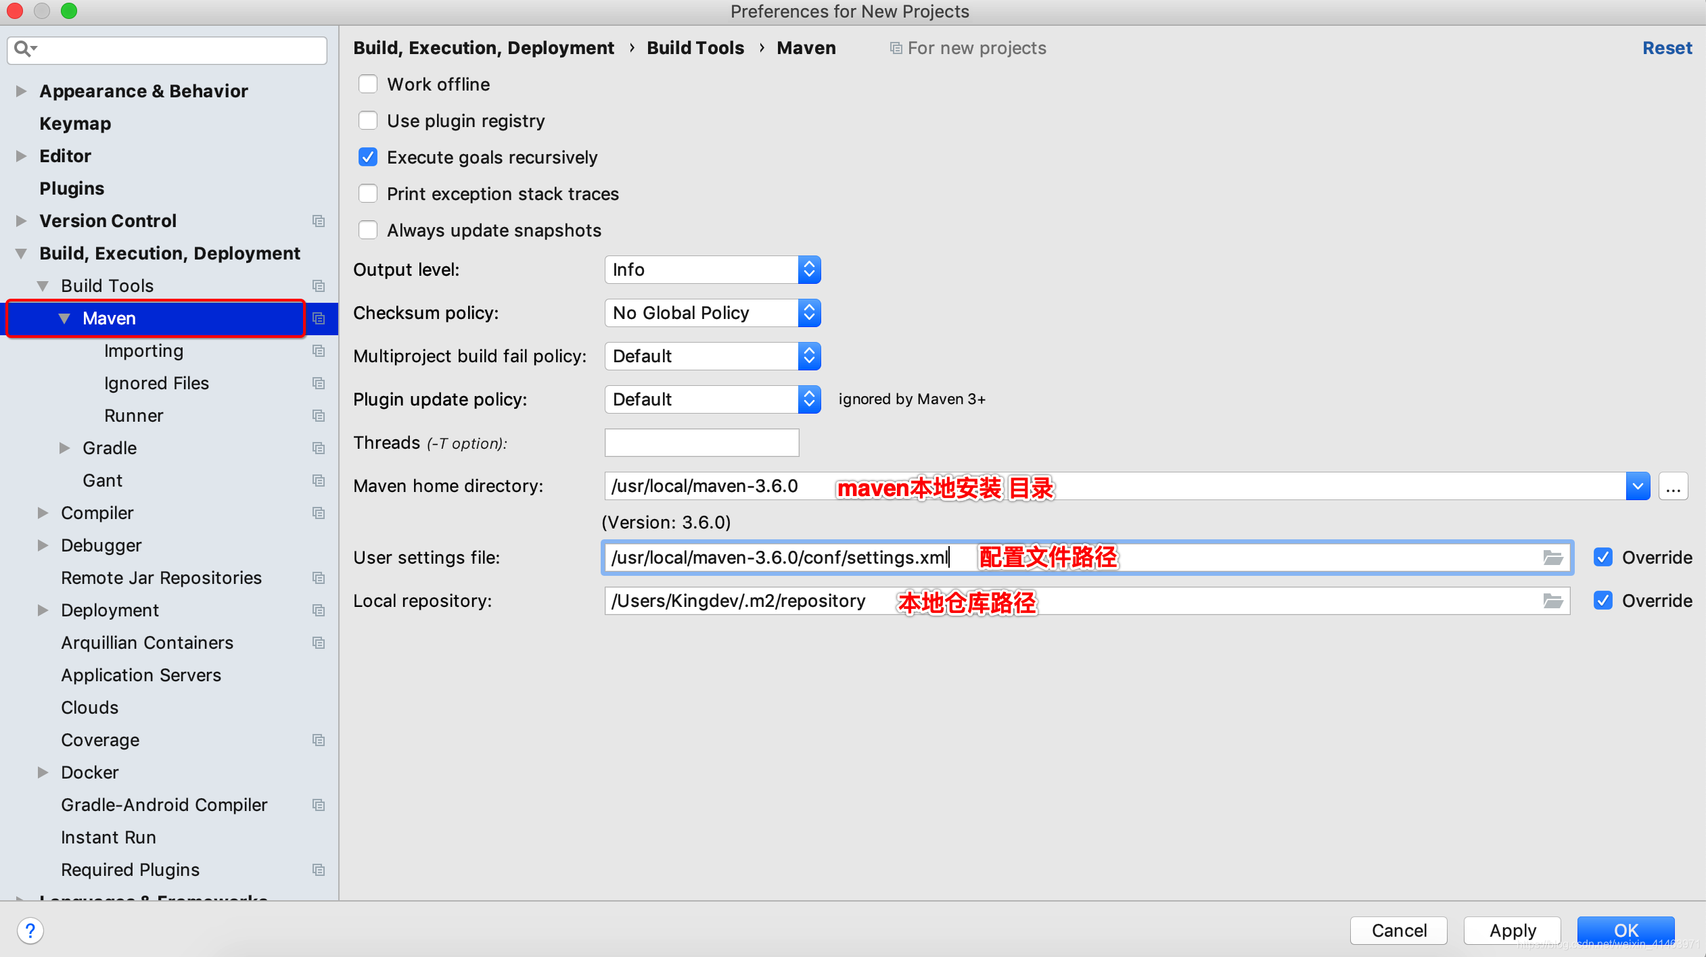Click project-level icon beside Maven row

coord(319,318)
